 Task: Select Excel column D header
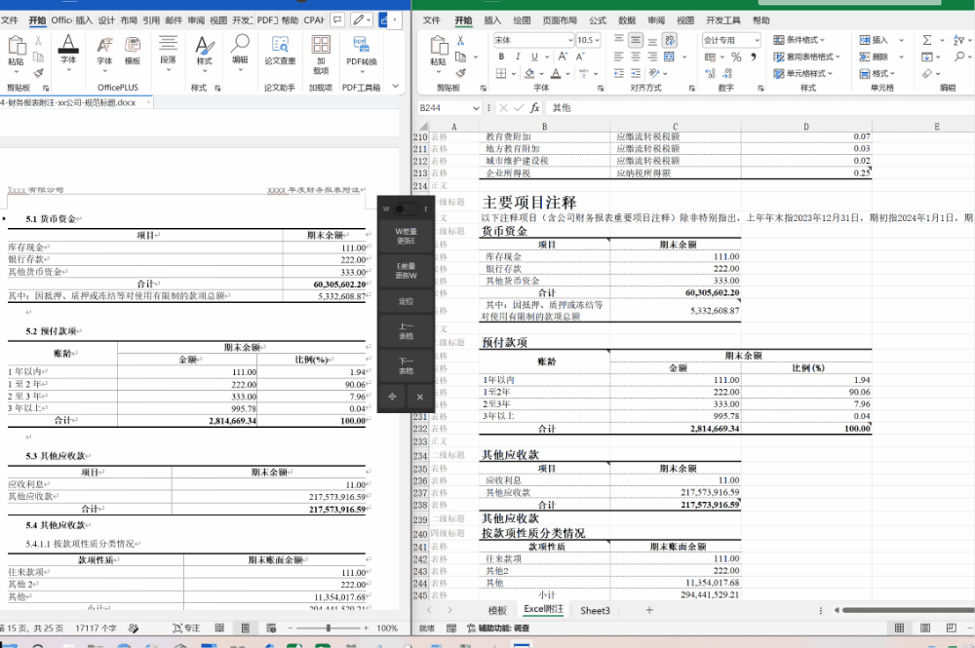pyautogui.click(x=806, y=126)
